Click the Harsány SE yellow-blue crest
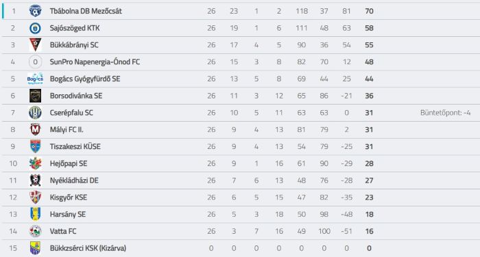The image size is (480, 257). tap(35, 214)
